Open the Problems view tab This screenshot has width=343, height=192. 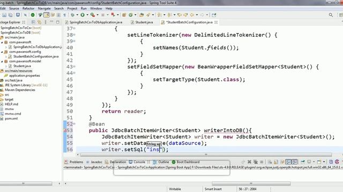coord(74,162)
